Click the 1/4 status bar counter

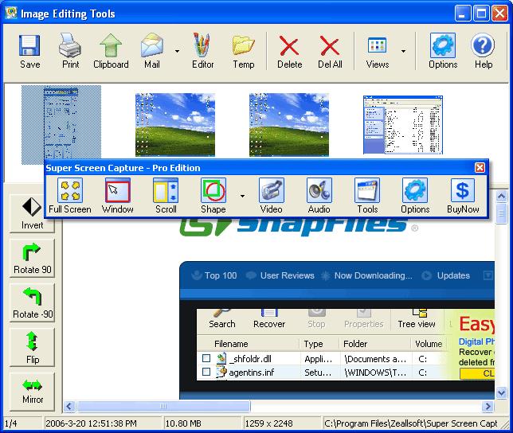[x=10, y=423]
